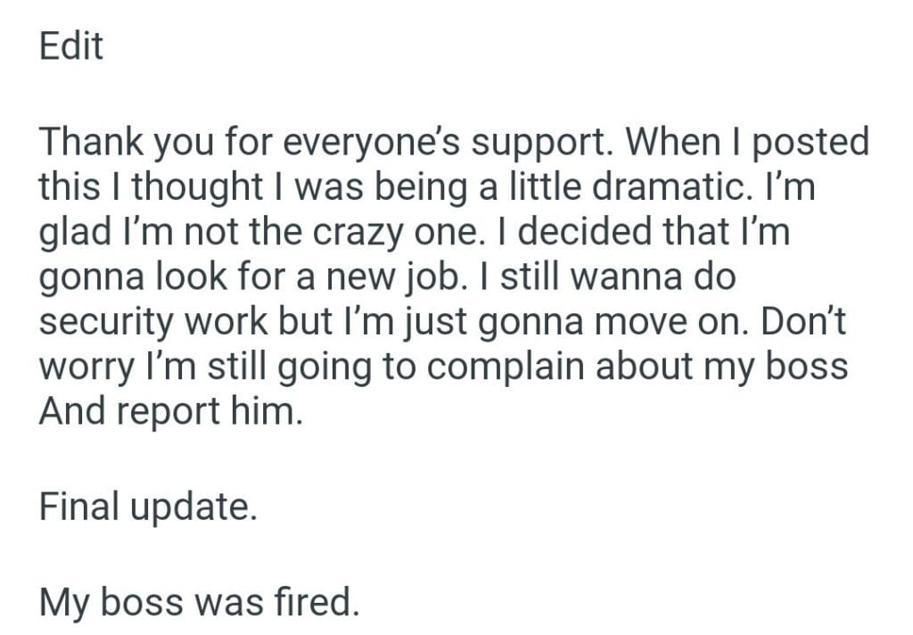The height and width of the screenshot is (635, 913).
Task: Click the "Final update." text
Action: coord(148,507)
